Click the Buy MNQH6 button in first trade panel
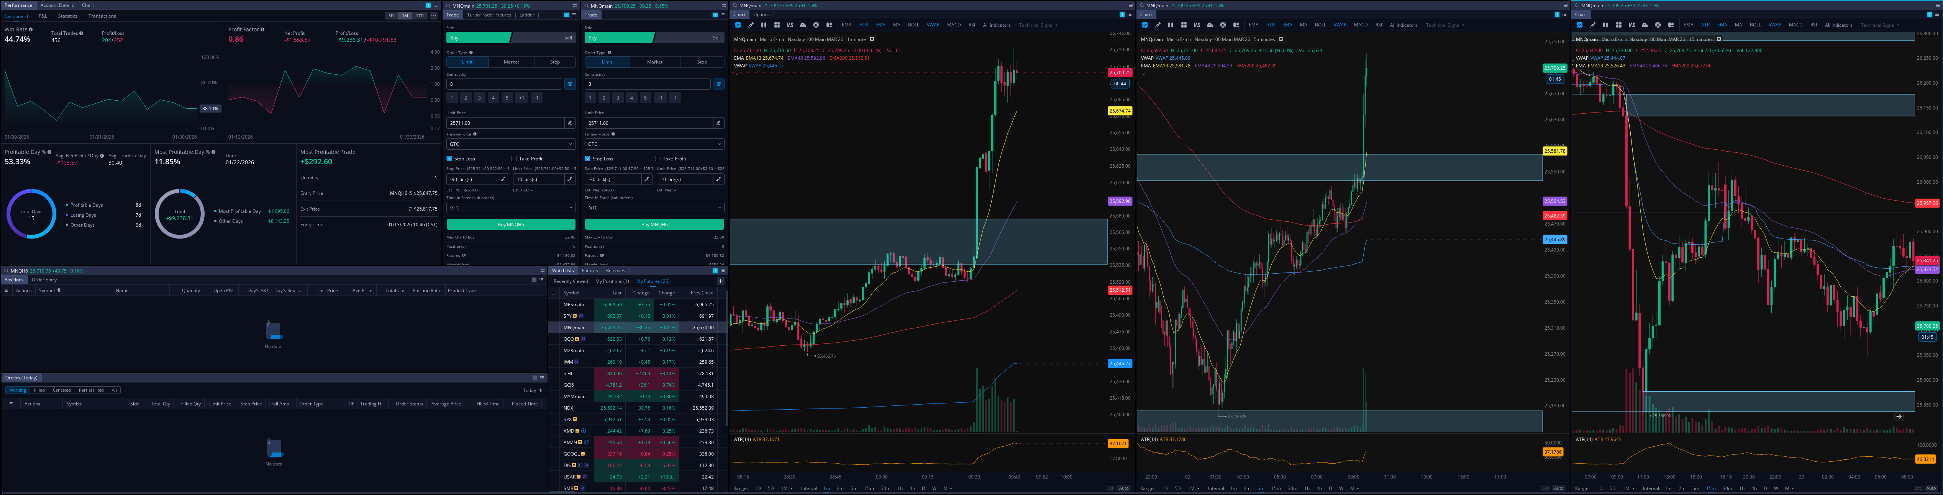The width and height of the screenshot is (1943, 495). point(511,224)
